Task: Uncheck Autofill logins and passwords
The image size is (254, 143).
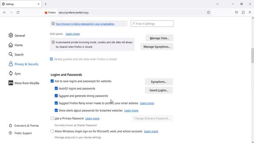Action: (56, 88)
